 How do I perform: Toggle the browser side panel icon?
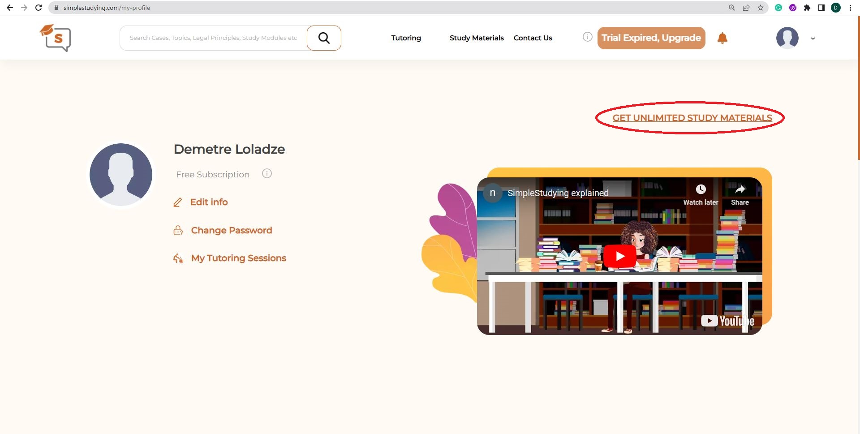(x=821, y=8)
